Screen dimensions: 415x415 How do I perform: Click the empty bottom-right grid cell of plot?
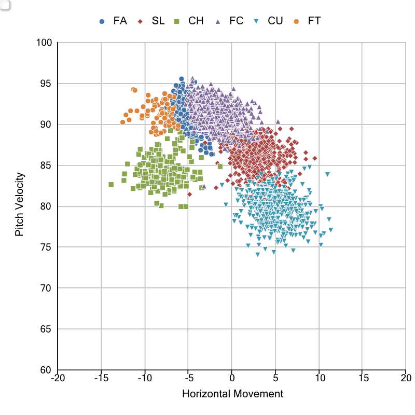[383, 349]
